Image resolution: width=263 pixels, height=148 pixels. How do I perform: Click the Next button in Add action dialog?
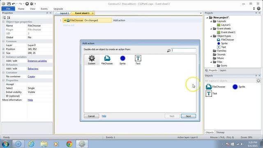pyautogui.click(x=188, y=116)
